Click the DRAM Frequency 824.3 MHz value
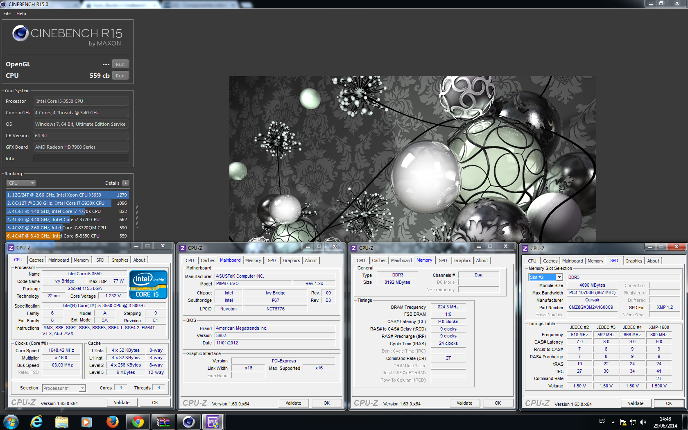This screenshot has height=430, width=688. pos(448,307)
